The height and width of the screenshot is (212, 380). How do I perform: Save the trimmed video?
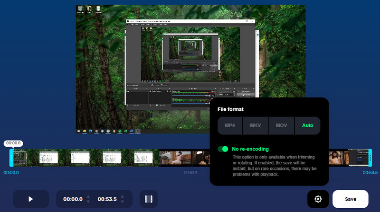coord(351,199)
